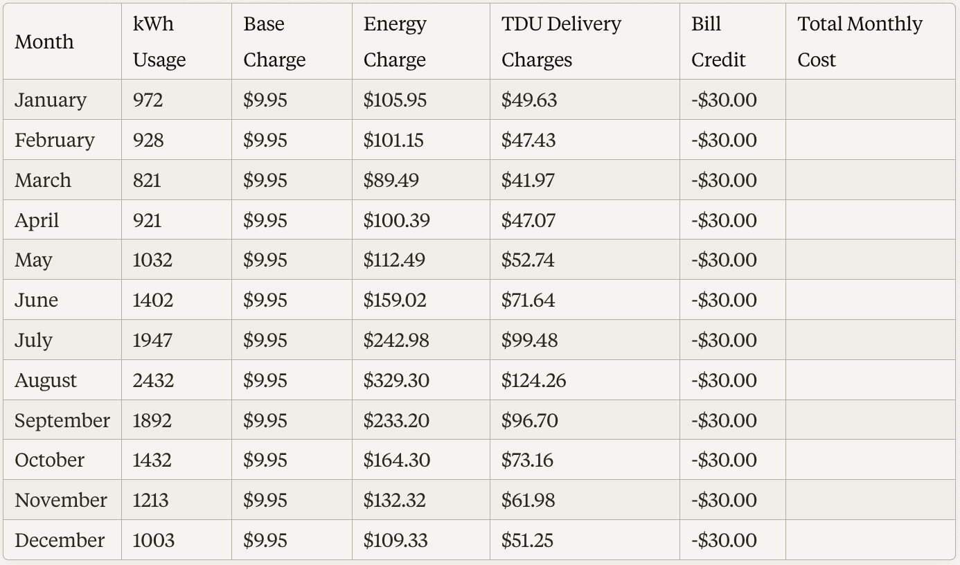Click October's bill credit -$30.00
Image resolution: width=960 pixels, height=565 pixels.
pos(724,460)
